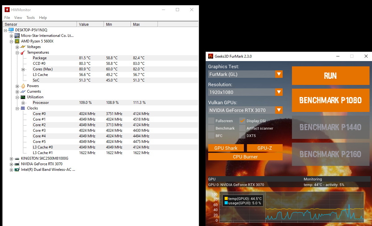Click the Micro-Star motherboard icon
The image size is (372, 226).
point(17,36)
